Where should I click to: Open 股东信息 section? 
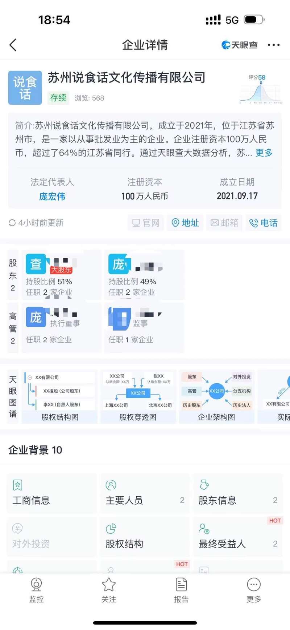238,493
